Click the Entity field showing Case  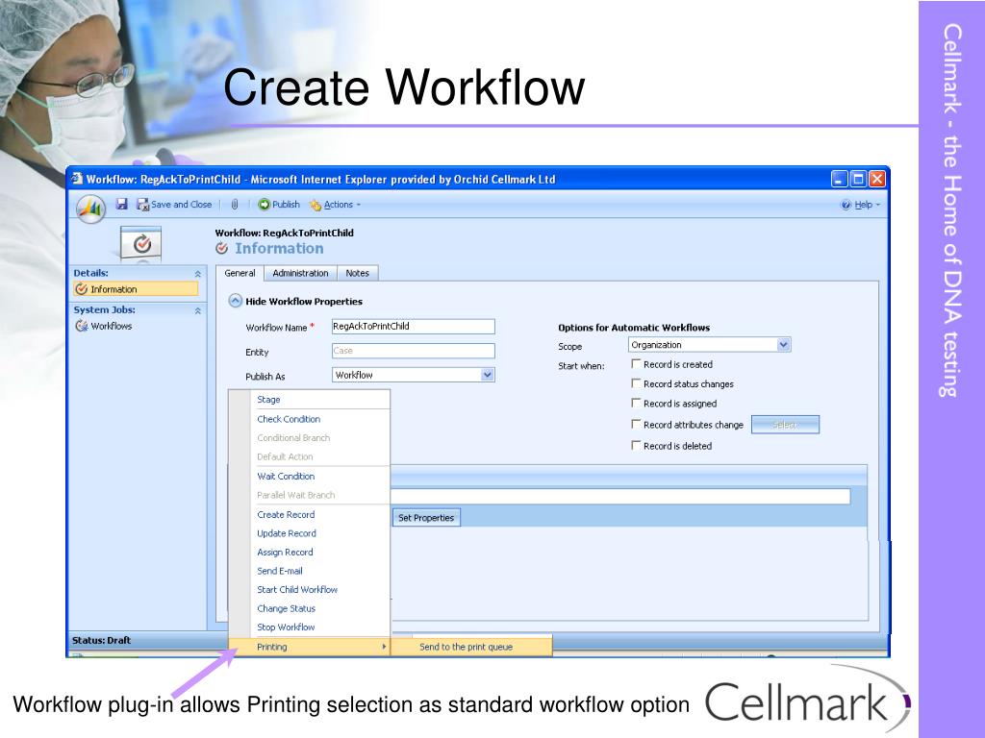point(413,351)
